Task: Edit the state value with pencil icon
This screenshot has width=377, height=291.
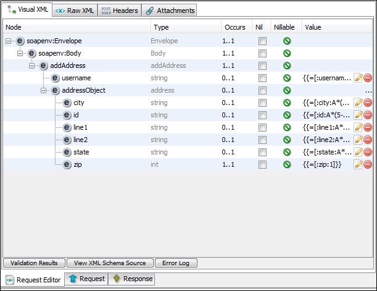Action: (x=358, y=152)
